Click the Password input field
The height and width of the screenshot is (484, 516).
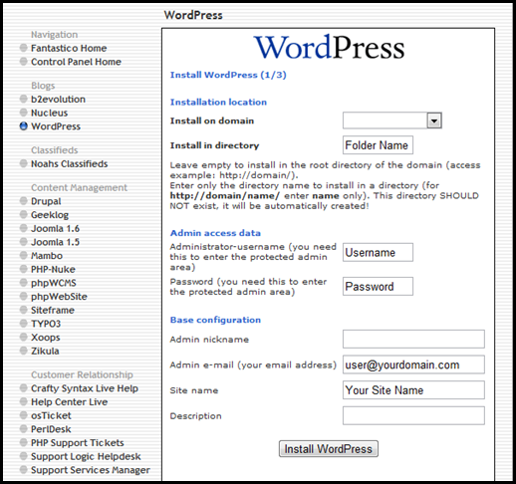click(x=378, y=287)
